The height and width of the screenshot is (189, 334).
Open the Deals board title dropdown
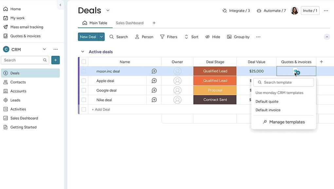[108, 10]
